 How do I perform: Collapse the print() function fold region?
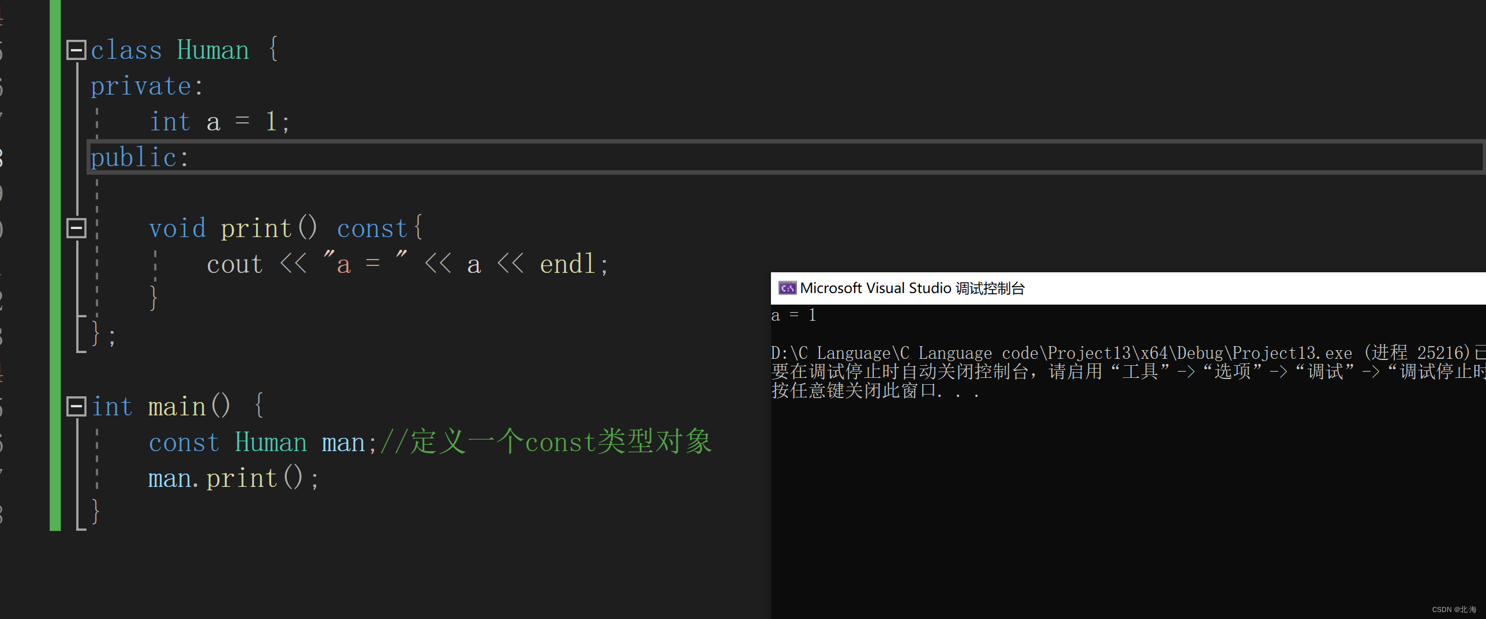pyautogui.click(x=76, y=228)
